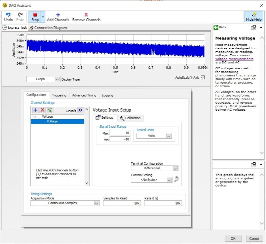Go Back in the help pane

(220, 27)
